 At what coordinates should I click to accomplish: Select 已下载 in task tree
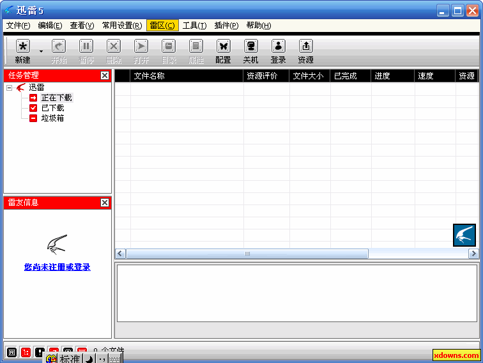52,108
